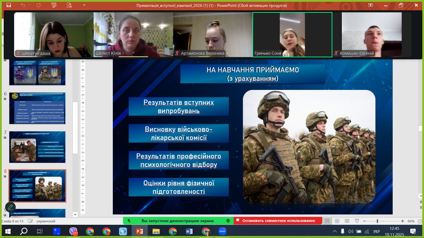Switch to Reading view

click(x=347, y=221)
